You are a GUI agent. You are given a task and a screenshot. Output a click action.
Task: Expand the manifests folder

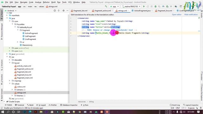7,15
